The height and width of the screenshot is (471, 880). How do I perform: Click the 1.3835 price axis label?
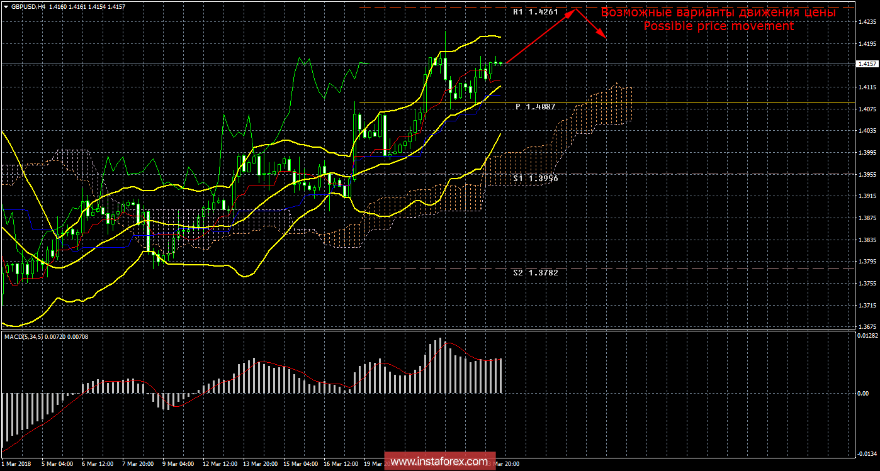tap(867, 240)
